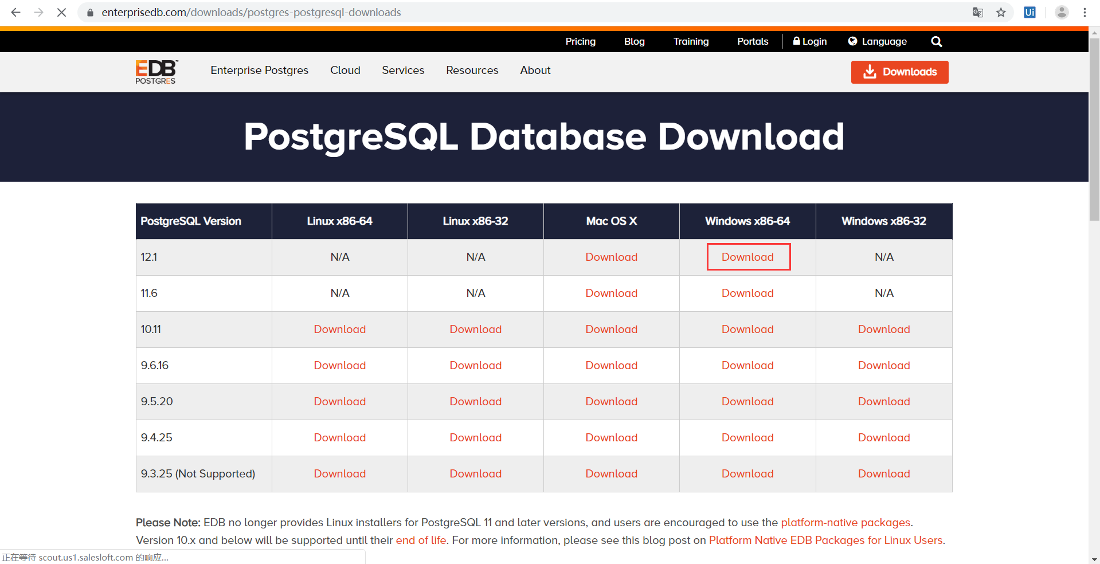The image size is (1100, 564).
Task: Open the Services menu
Action: tap(403, 70)
